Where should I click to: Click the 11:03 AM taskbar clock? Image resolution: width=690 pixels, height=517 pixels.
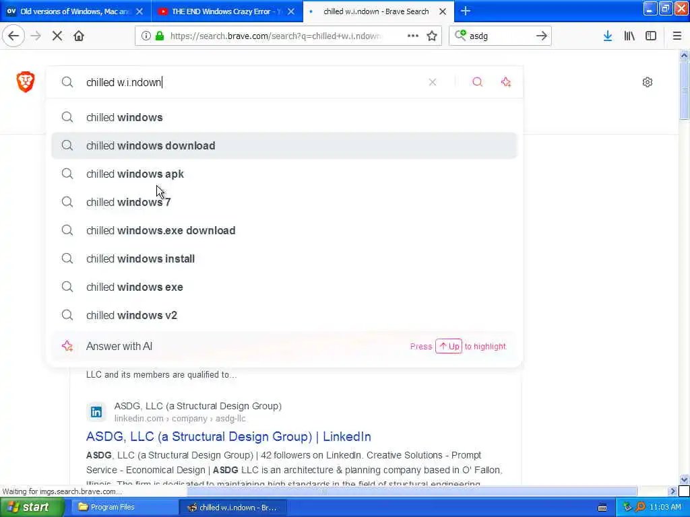[665, 507]
